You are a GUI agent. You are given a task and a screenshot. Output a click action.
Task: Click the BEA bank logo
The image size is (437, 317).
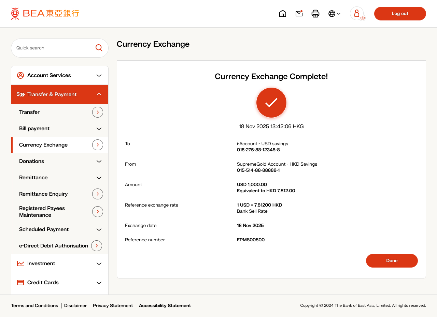45,14
